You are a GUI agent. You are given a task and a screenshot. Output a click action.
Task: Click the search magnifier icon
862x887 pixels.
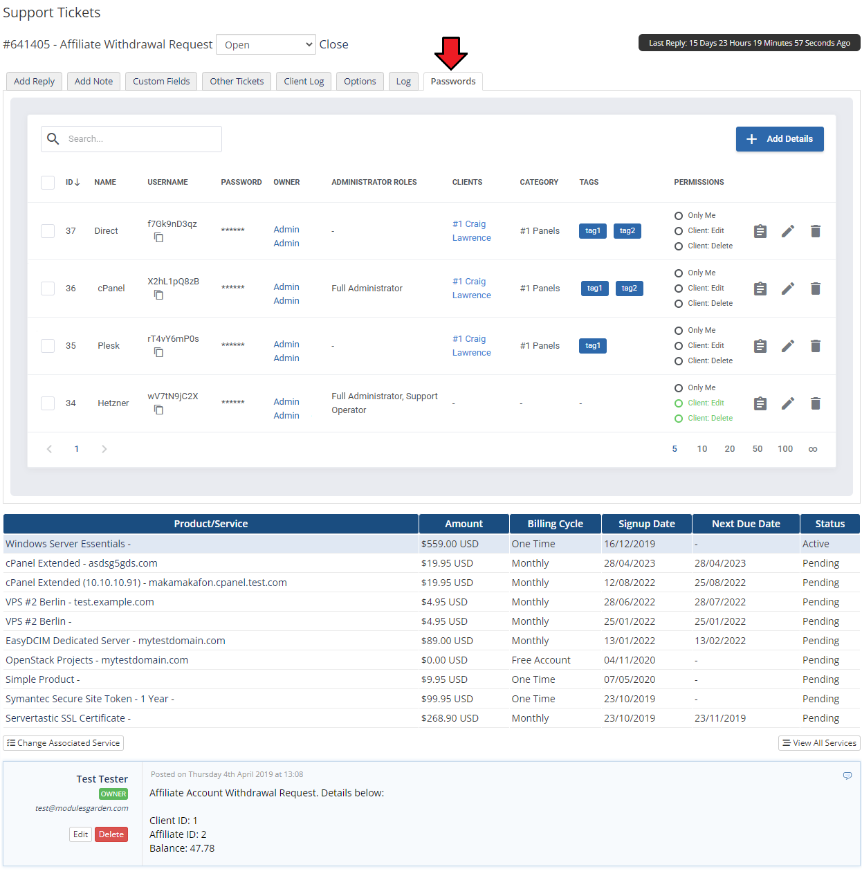tap(53, 139)
